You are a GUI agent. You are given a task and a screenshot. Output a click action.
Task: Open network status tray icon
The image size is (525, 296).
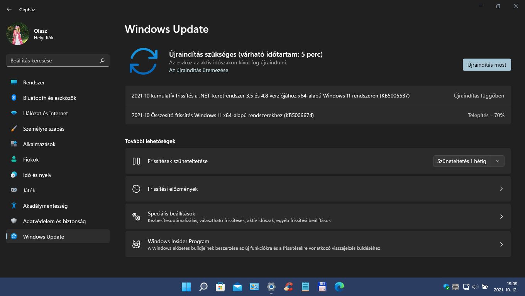pos(466,287)
